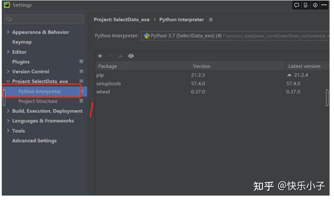Click the plus icon to install a package

tap(100, 56)
